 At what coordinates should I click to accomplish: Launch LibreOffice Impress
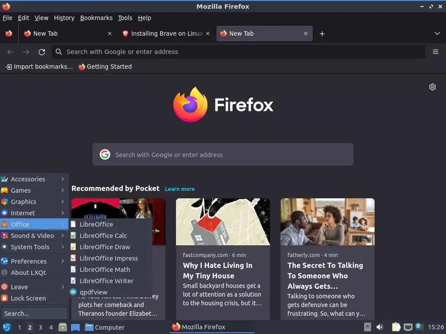(110, 258)
